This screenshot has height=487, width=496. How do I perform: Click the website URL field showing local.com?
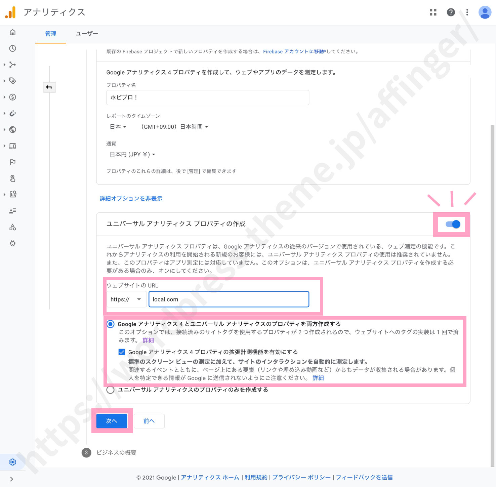pos(229,299)
